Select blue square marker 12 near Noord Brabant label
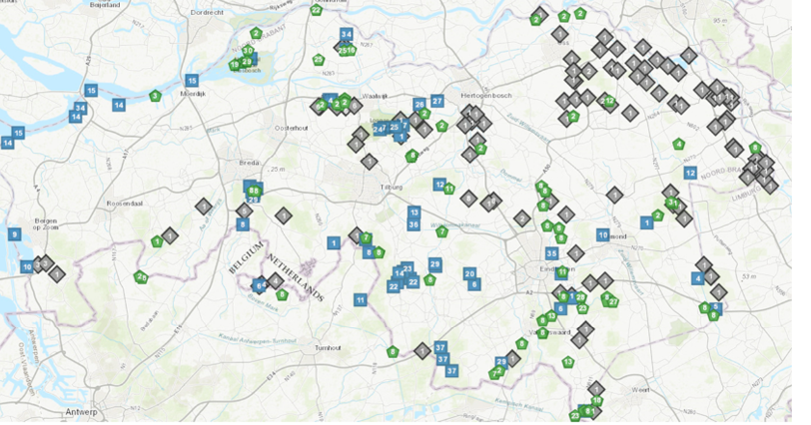The width and height of the screenshot is (811, 425). (690, 173)
